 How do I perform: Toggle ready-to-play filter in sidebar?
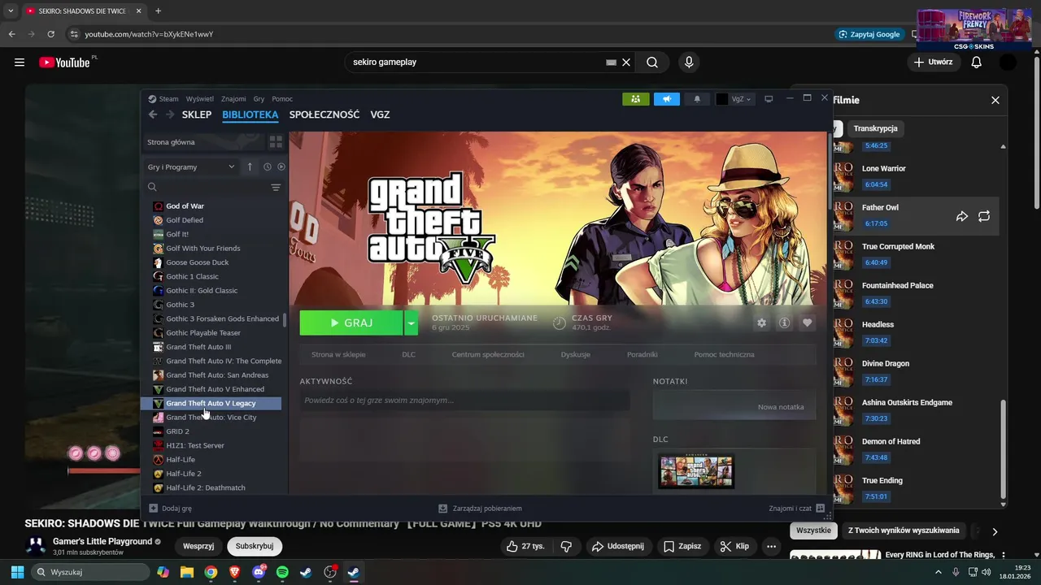281,167
